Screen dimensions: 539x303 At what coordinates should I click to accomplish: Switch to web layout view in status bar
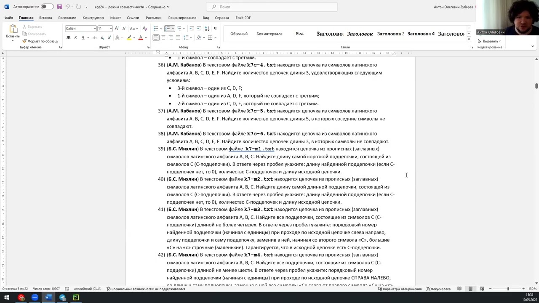[x=482, y=289]
